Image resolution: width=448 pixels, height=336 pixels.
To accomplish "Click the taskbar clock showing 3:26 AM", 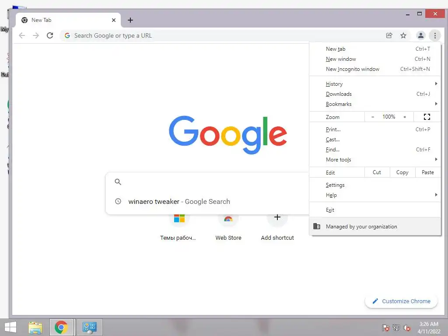I will tap(429, 328).
